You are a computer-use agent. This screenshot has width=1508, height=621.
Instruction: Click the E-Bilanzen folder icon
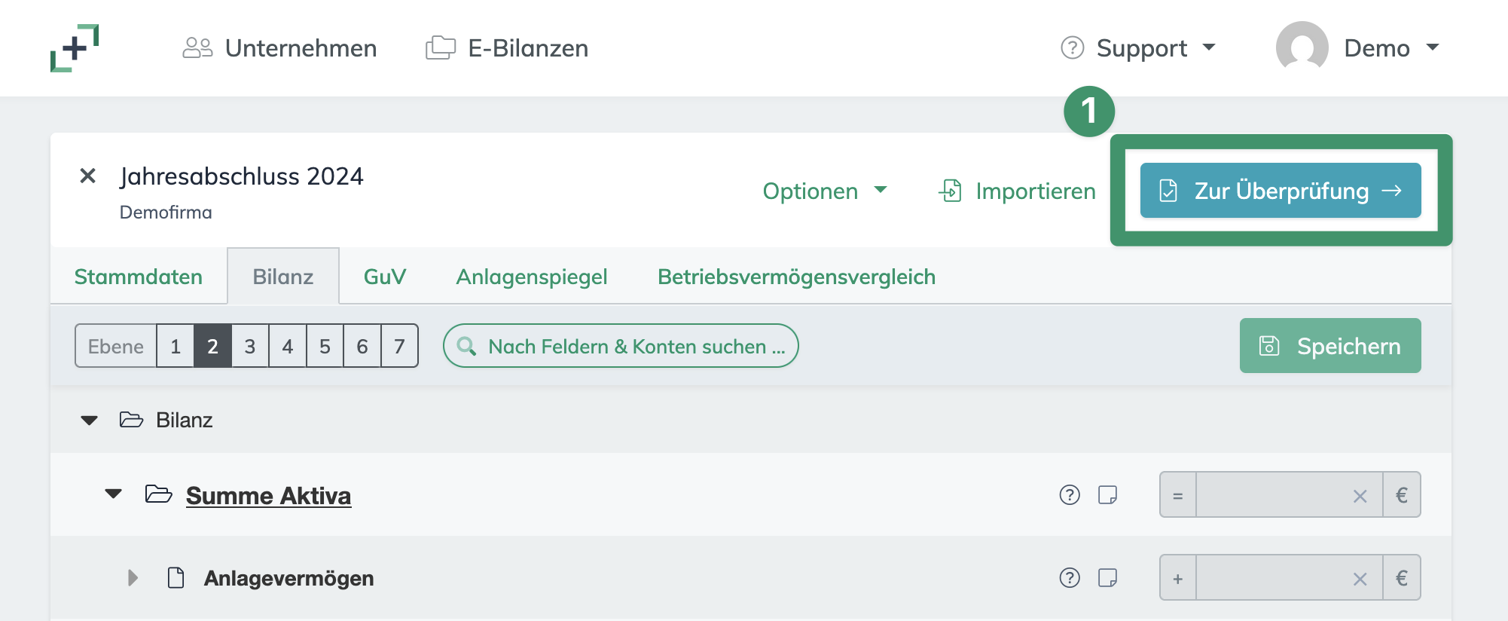point(440,47)
